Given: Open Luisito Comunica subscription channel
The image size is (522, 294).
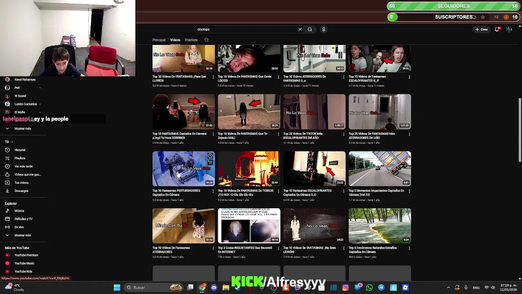Looking at the screenshot, I should coord(25,104).
